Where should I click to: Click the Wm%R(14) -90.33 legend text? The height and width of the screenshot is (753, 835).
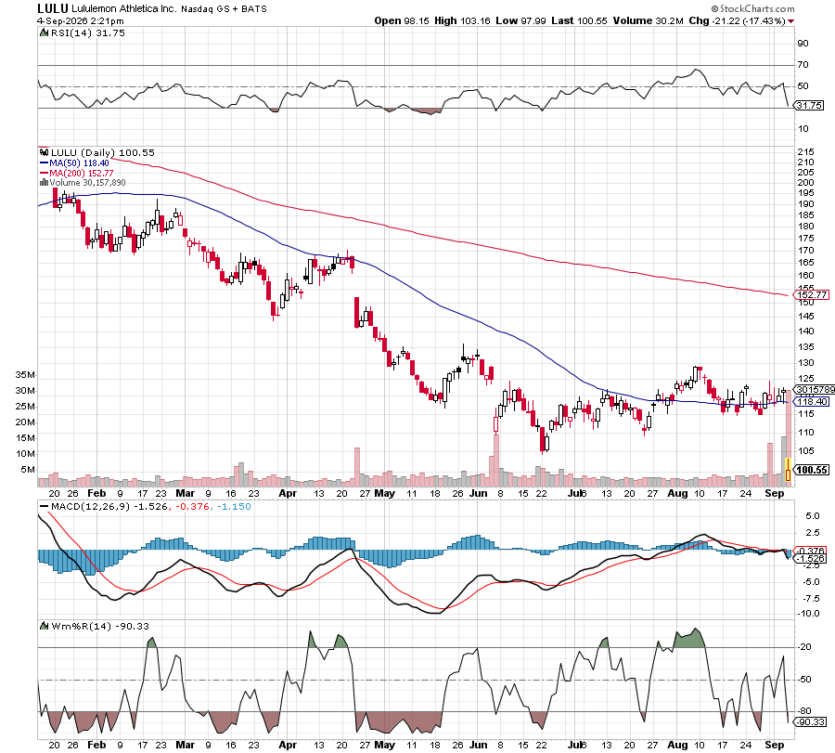coord(100,626)
